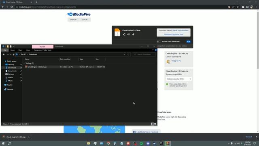Image resolution: width=259 pixels, height=146 pixels.
Task: Go back in Chrome
Action: 3,7
